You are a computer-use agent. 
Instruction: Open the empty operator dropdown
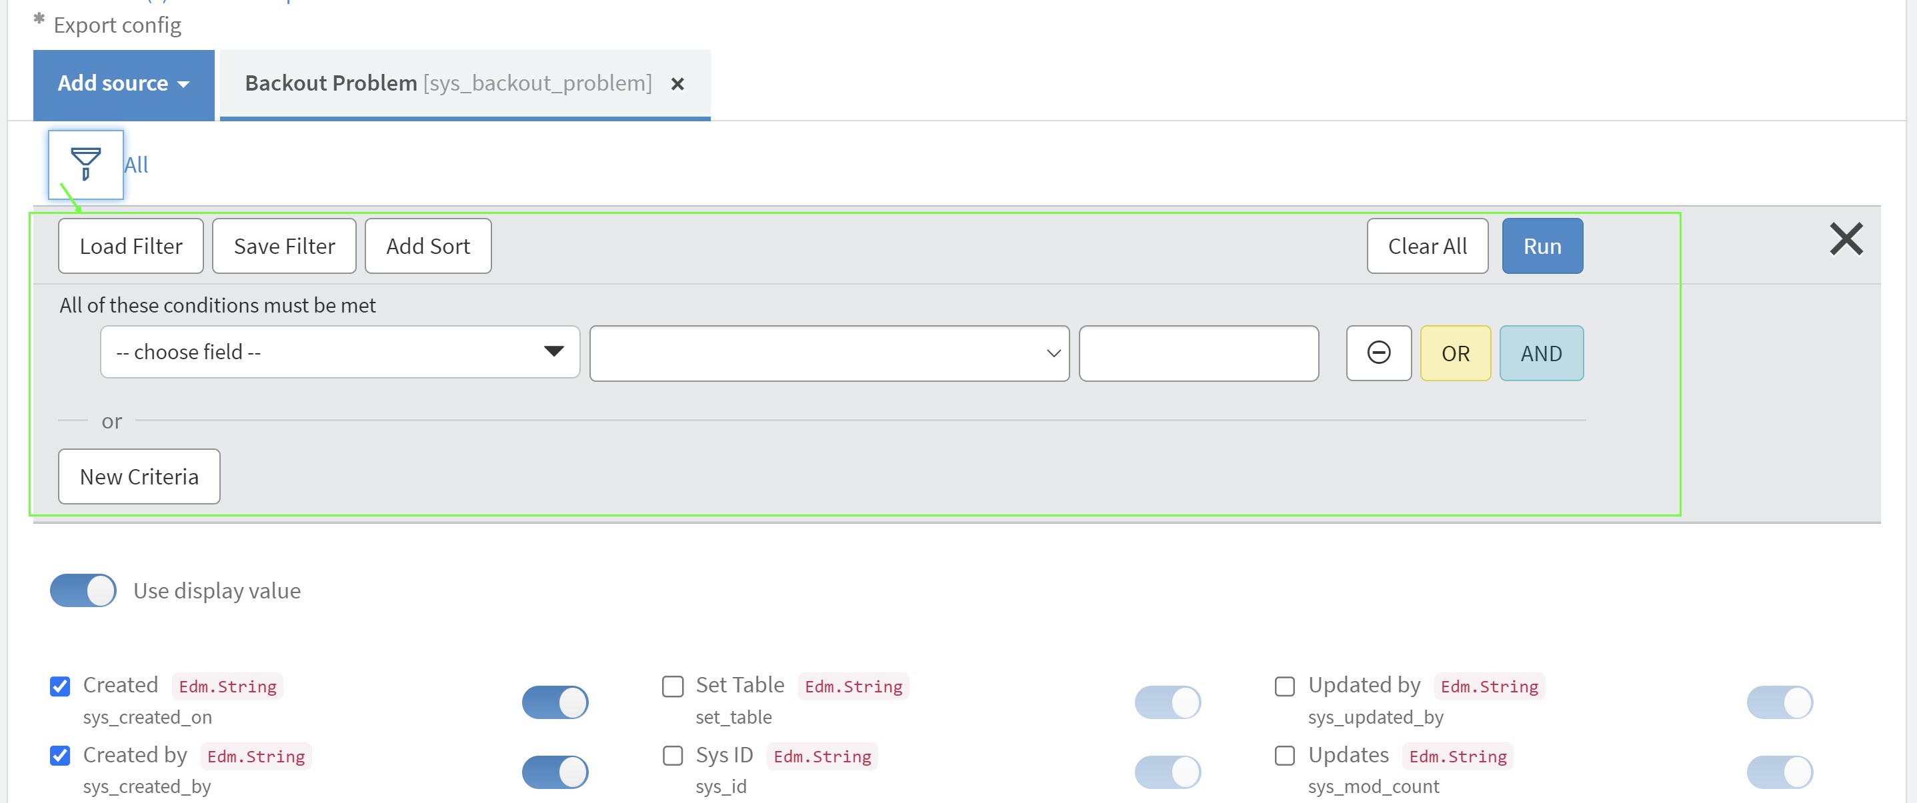(829, 354)
